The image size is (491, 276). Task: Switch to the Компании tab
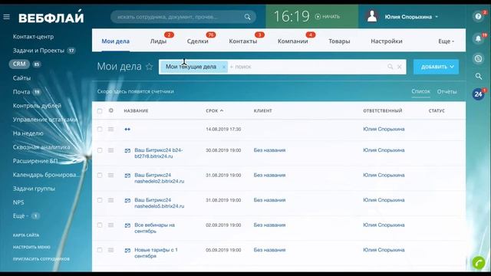click(x=293, y=41)
